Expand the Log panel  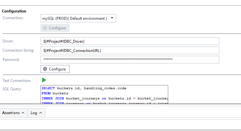click(x=34, y=113)
